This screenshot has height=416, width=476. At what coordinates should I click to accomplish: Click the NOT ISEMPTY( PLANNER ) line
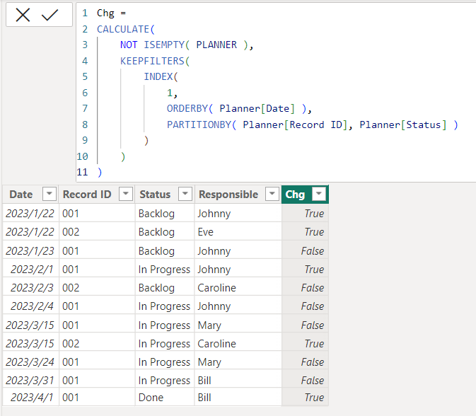click(x=187, y=45)
